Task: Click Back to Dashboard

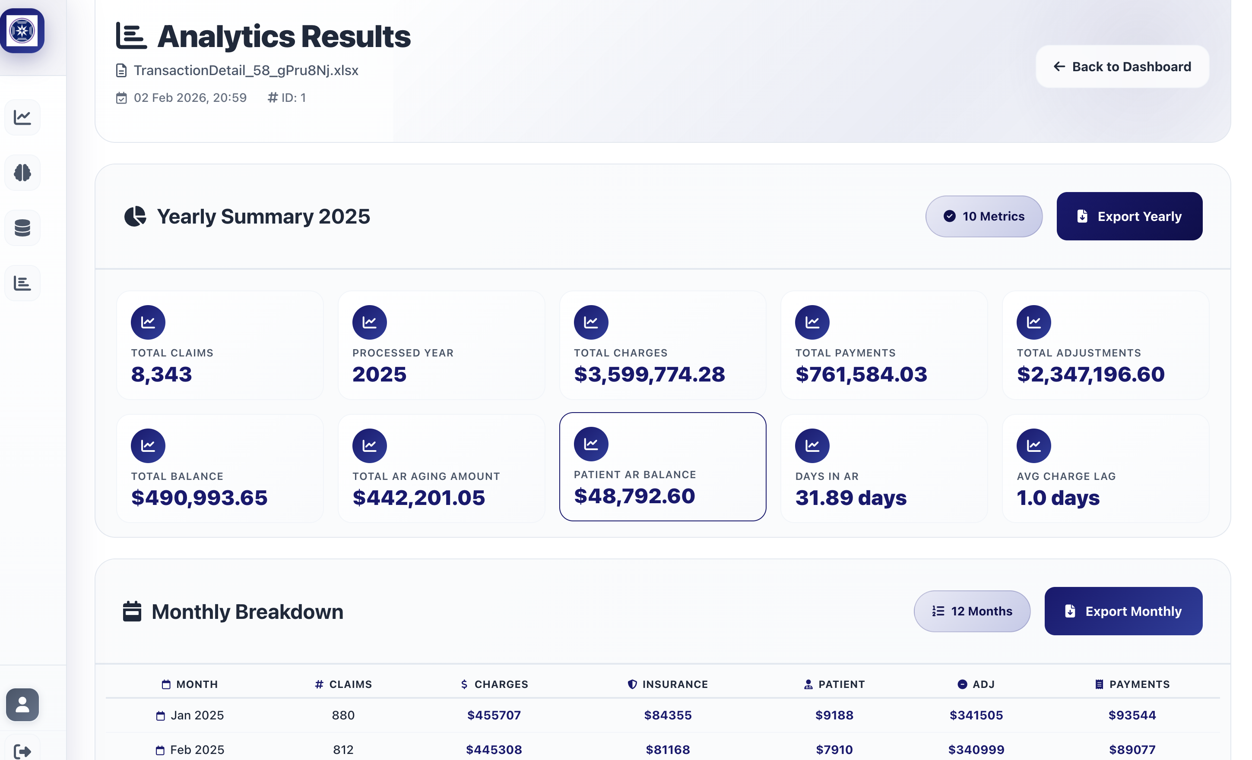Action: pyautogui.click(x=1122, y=66)
